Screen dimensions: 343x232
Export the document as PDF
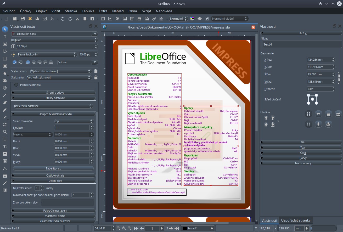(x=52, y=19)
